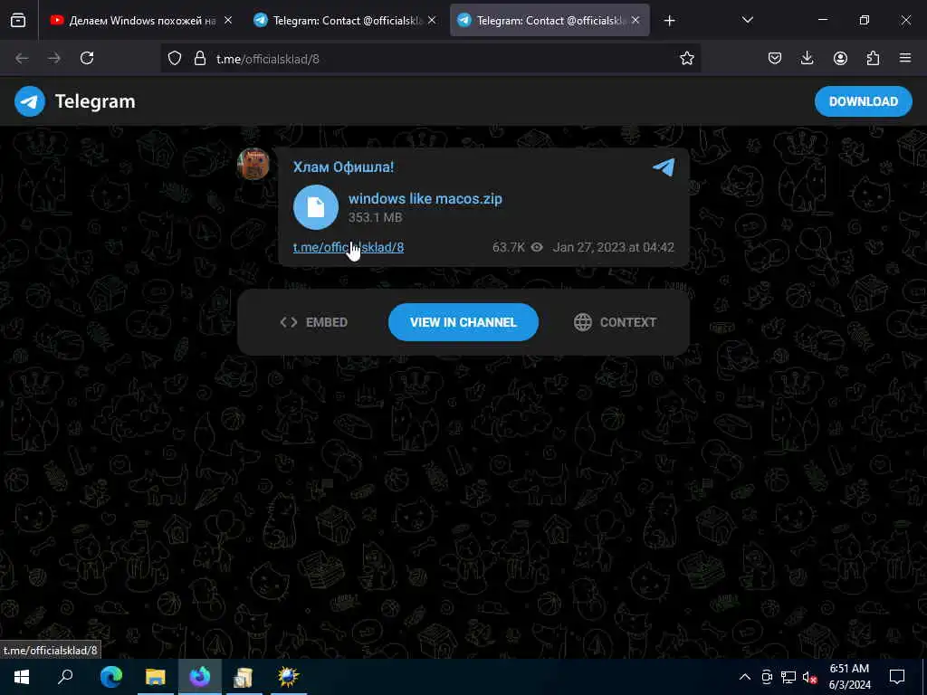Click the Firefox taskbar icon
The width and height of the screenshot is (927, 695).
[x=200, y=677]
